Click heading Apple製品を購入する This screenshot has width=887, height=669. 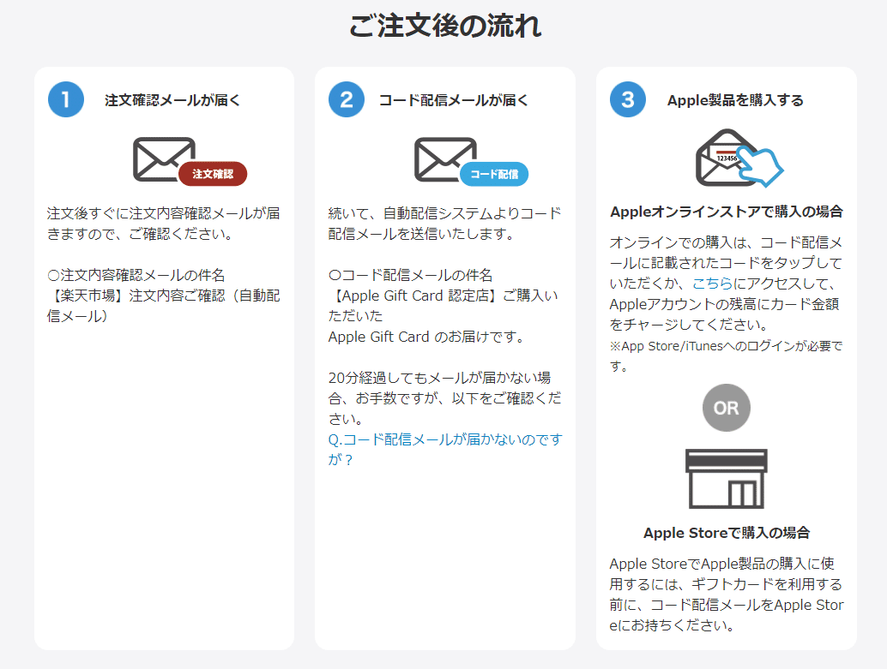pos(735,100)
